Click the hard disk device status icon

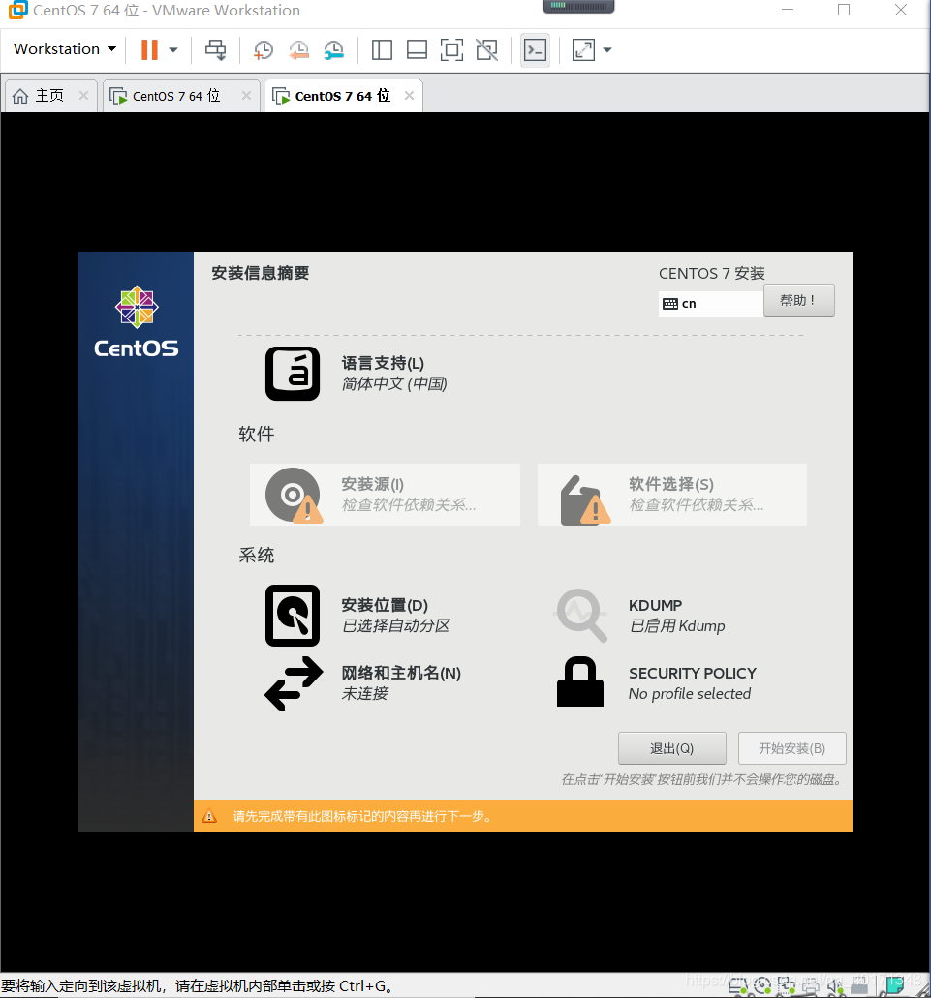(x=738, y=986)
